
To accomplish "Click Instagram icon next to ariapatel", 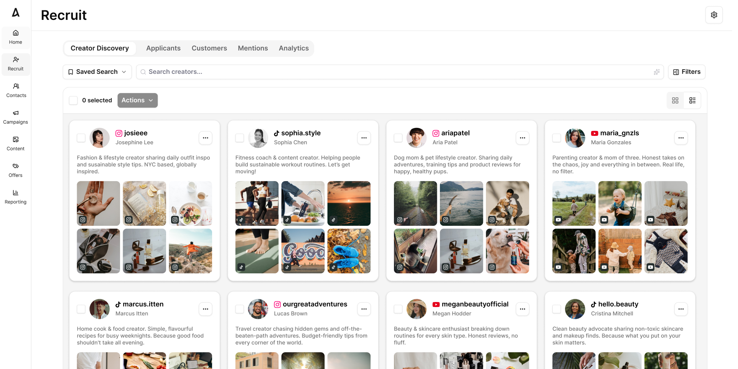I will [436, 133].
